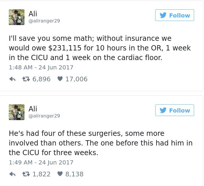View the 1,822 retweets count
The height and width of the screenshot is (186, 204).
[x=41, y=174]
